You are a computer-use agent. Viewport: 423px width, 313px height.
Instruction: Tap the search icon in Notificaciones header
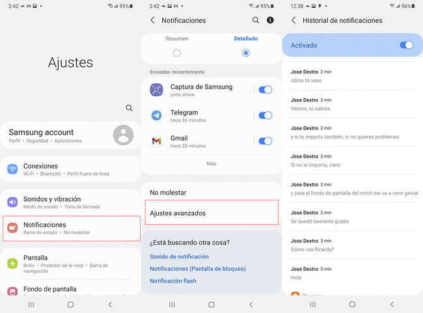point(256,20)
